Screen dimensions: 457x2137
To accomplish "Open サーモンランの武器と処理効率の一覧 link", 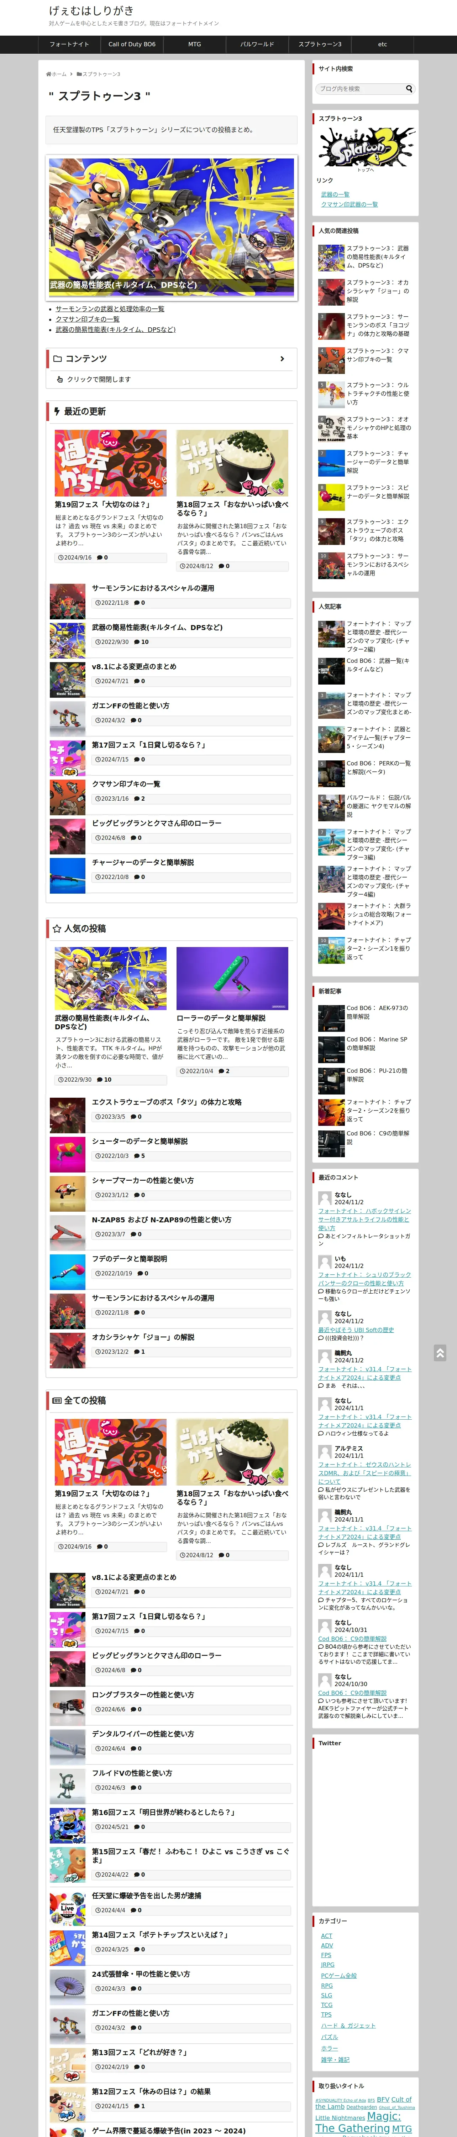I will [110, 308].
